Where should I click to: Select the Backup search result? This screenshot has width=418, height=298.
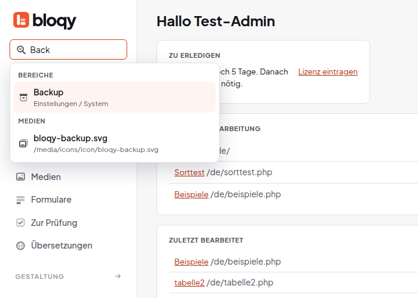point(115,97)
